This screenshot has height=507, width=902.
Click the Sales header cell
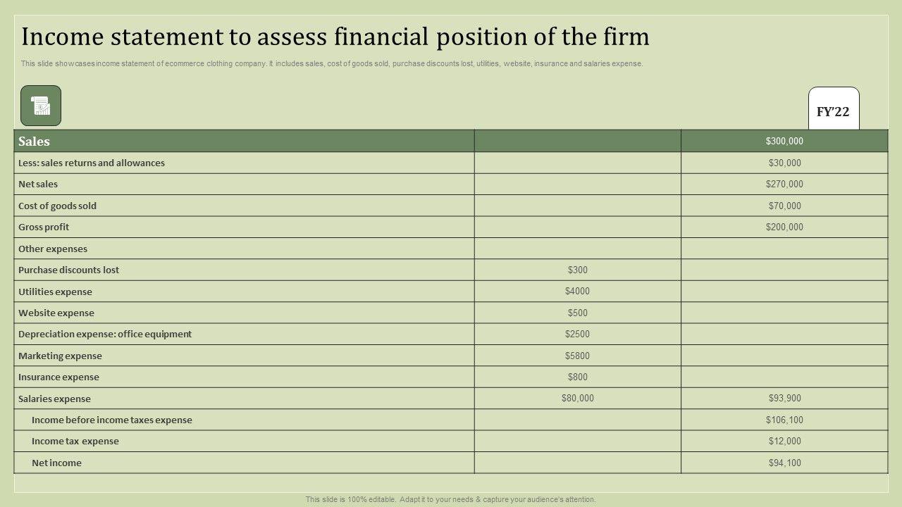34,142
